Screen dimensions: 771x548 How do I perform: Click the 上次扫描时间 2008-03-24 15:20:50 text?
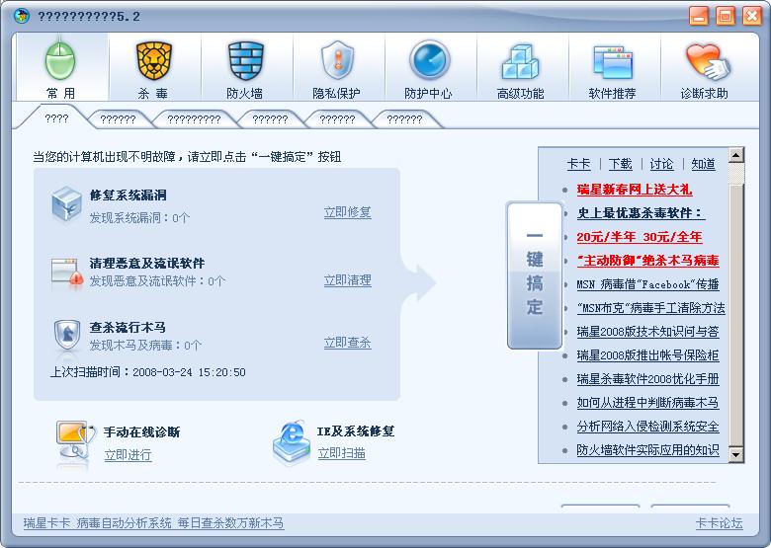pos(148,371)
